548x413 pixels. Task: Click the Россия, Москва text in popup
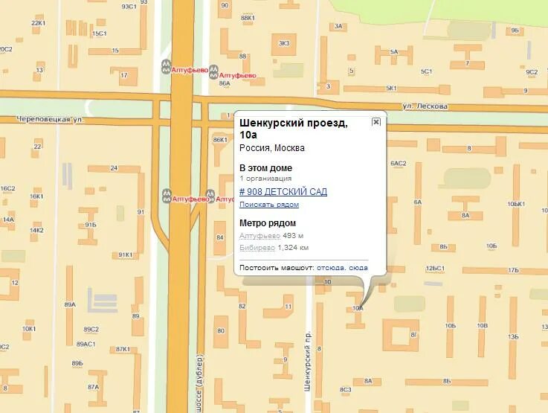coord(272,148)
